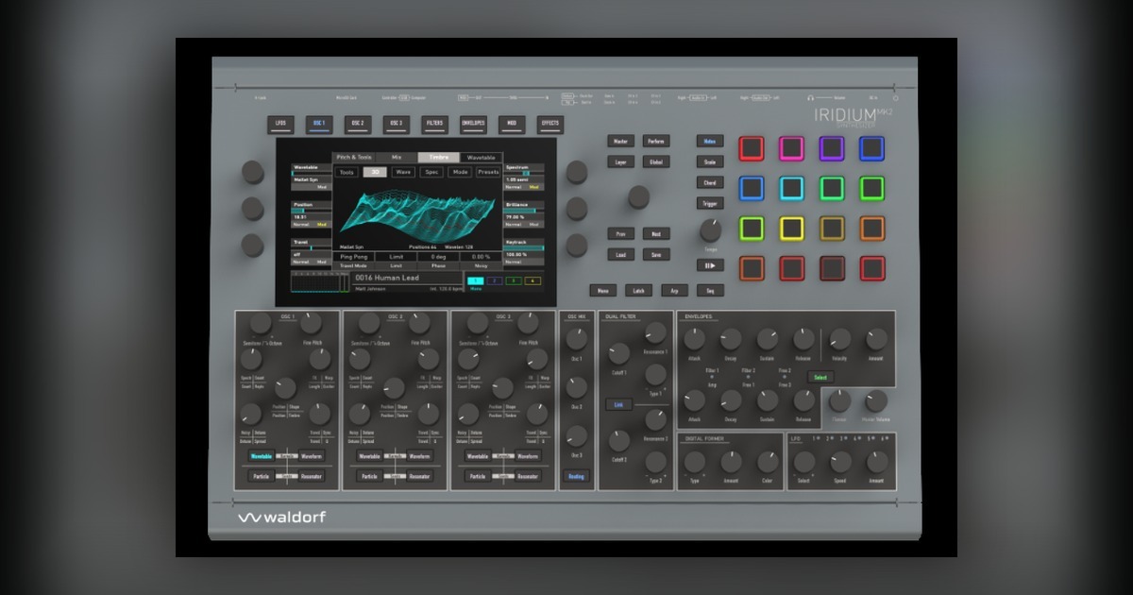The width and height of the screenshot is (1133, 595).
Task: Click the Osc 1 level knob in OSC MIX
Action: click(x=576, y=340)
